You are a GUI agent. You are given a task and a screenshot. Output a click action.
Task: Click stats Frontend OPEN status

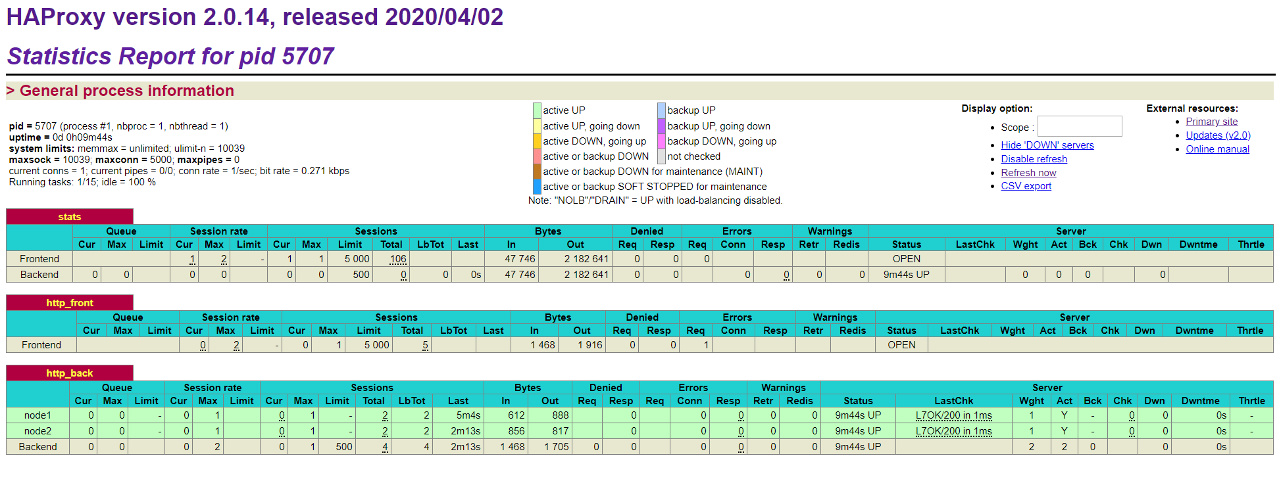(x=906, y=259)
